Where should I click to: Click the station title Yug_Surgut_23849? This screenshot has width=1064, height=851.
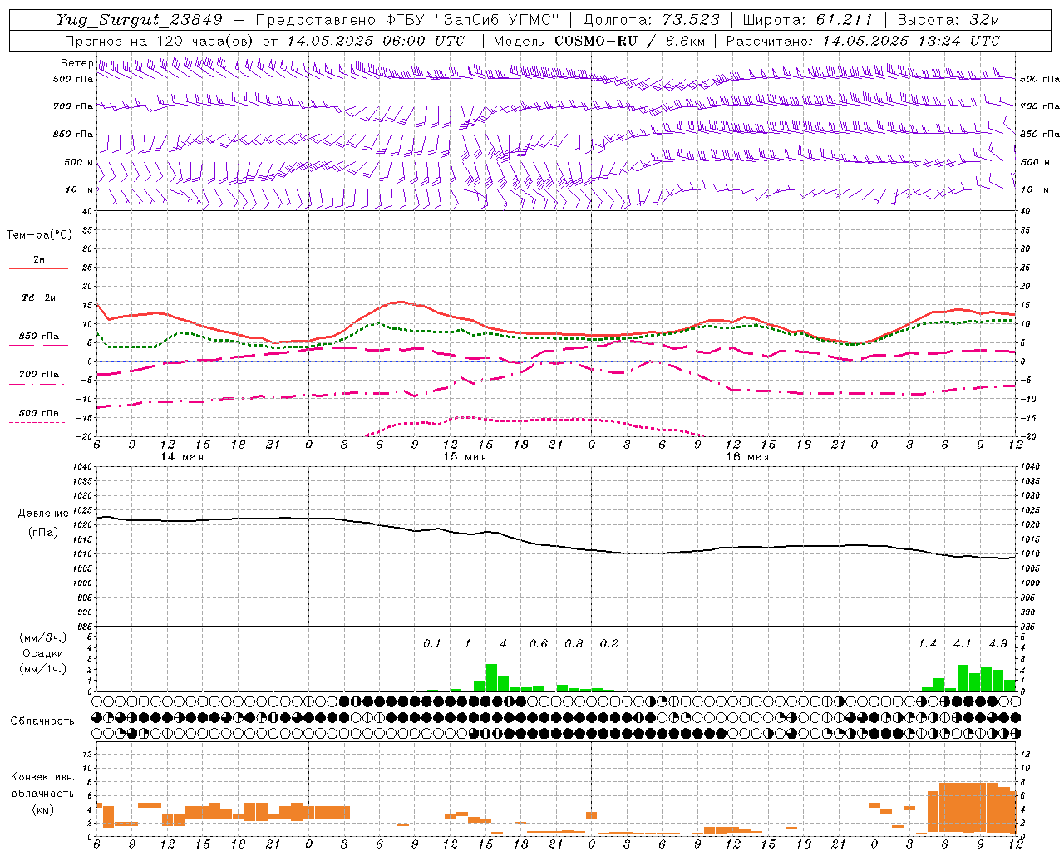pos(140,20)
